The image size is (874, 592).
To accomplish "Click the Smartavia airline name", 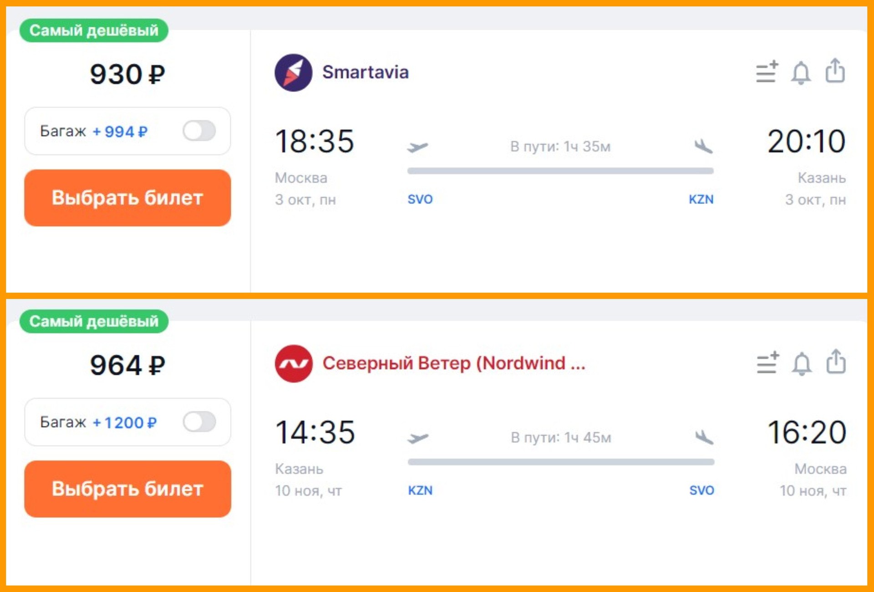I will (366, 72).
